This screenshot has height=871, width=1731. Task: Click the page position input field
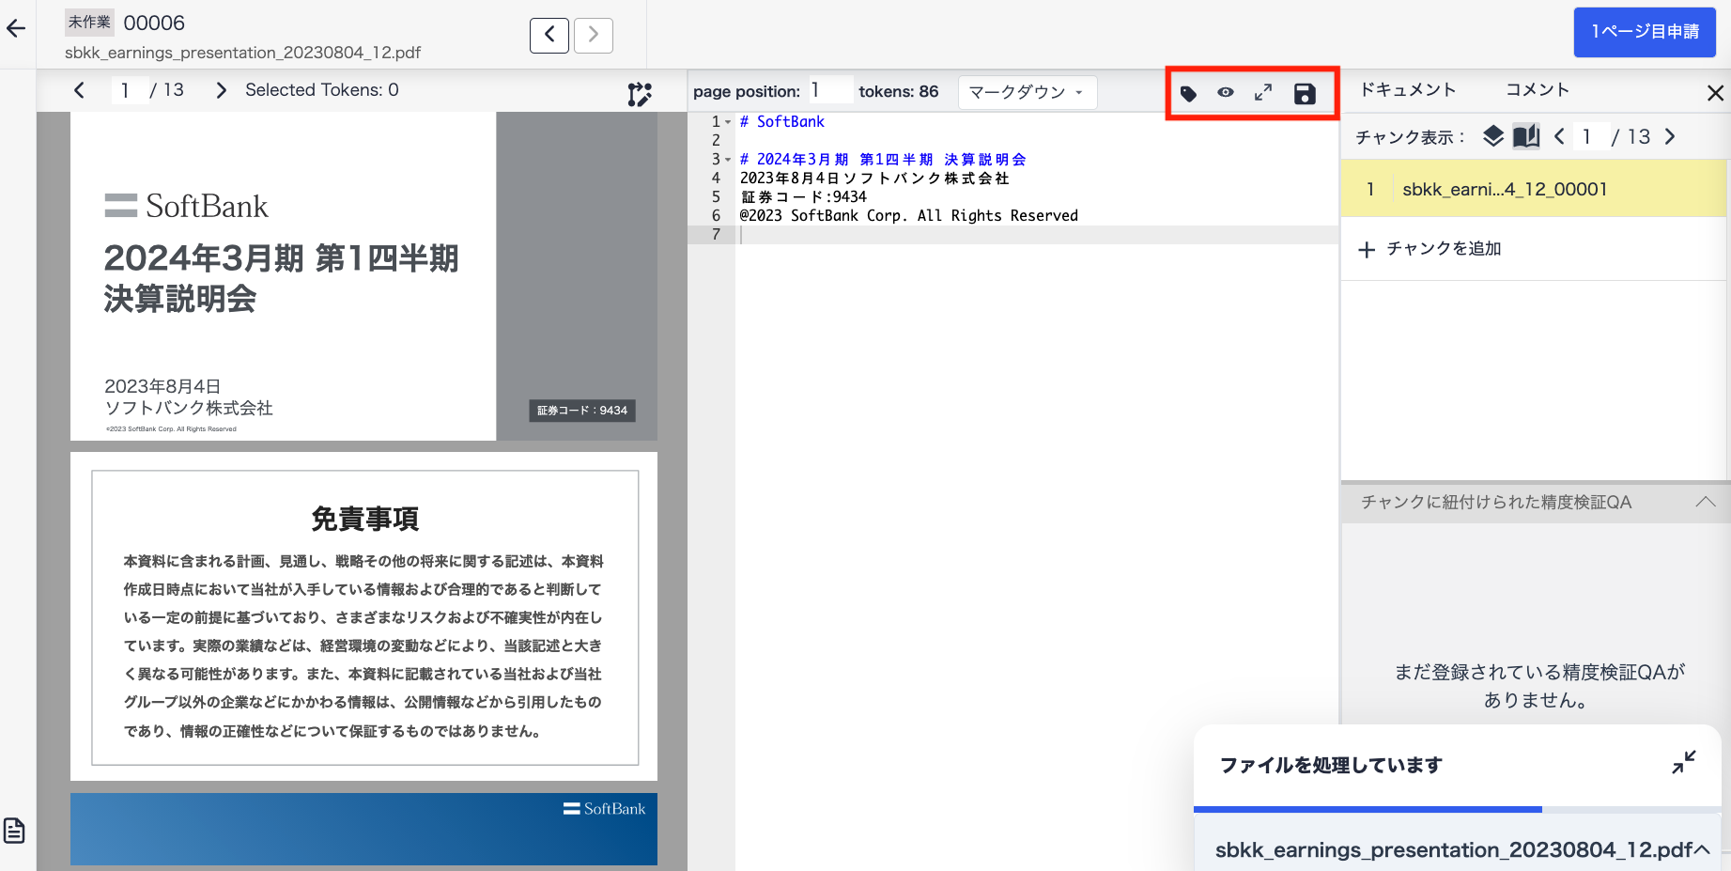click(830, 90)
